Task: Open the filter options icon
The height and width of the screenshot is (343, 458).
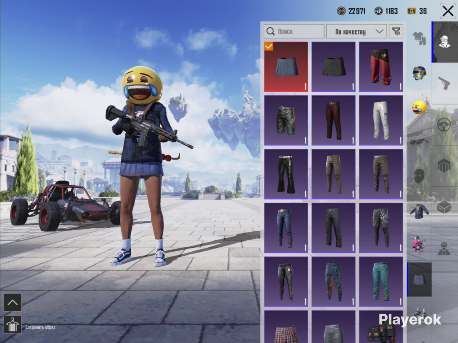Action: (x=396, y=32)
